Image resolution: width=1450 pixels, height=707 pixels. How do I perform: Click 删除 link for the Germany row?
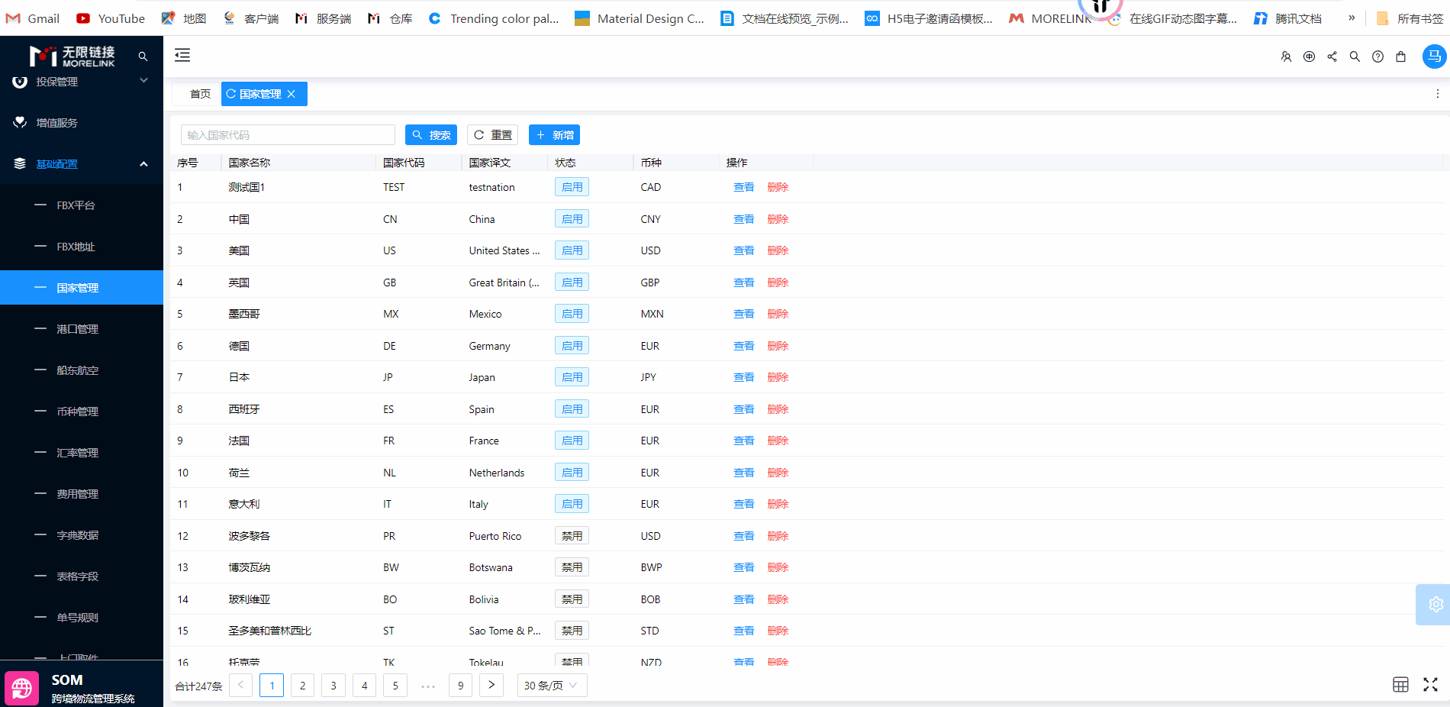point(778,346)
